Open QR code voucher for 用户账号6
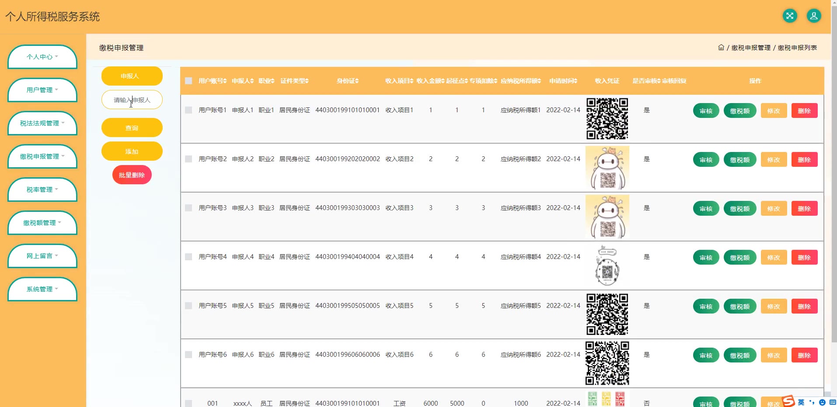The width and height of the screenshot is (837, 407). click(x=607, y=363)
